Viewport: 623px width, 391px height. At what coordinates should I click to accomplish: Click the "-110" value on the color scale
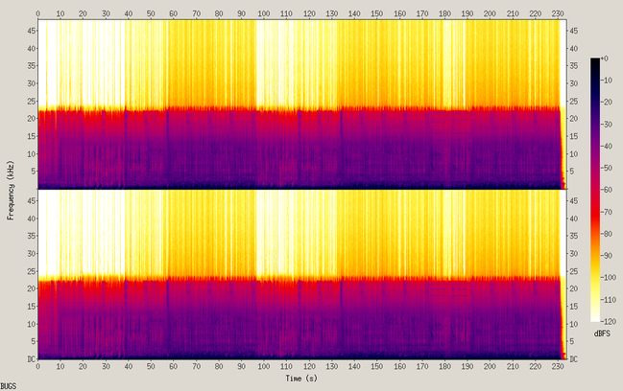point(610,300)
